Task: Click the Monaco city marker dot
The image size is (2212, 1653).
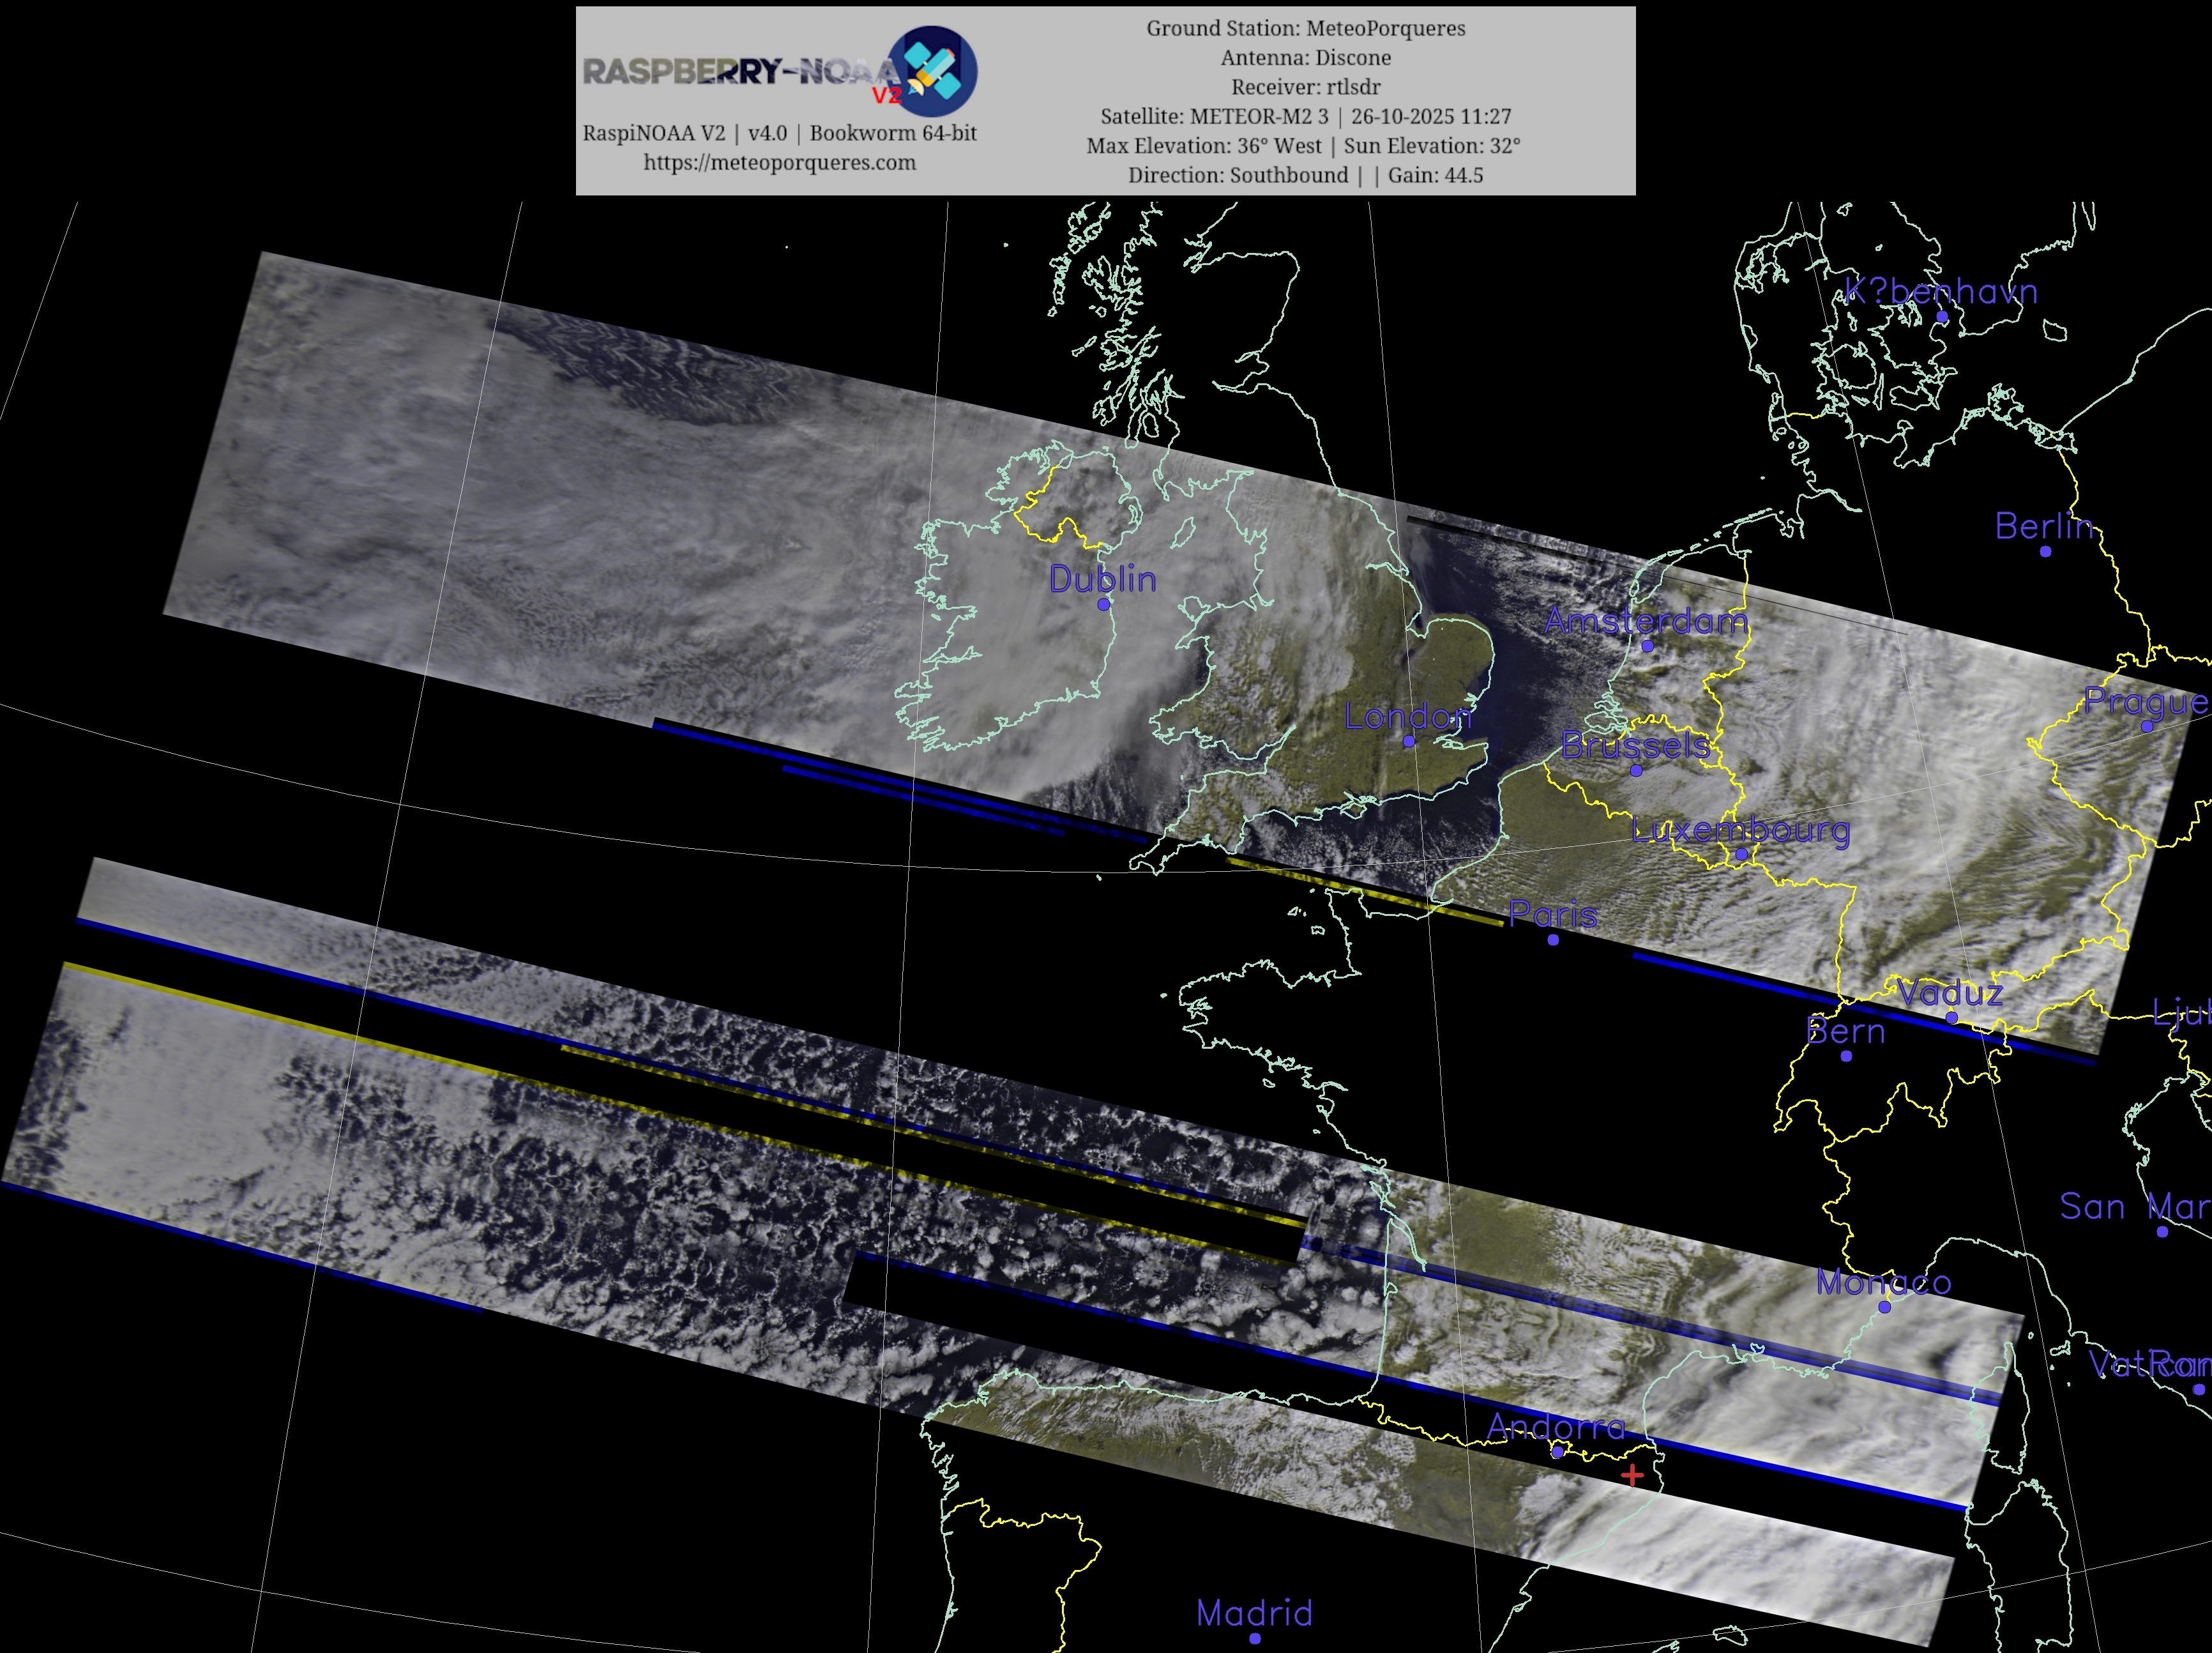Action: coord(1885,1307)
